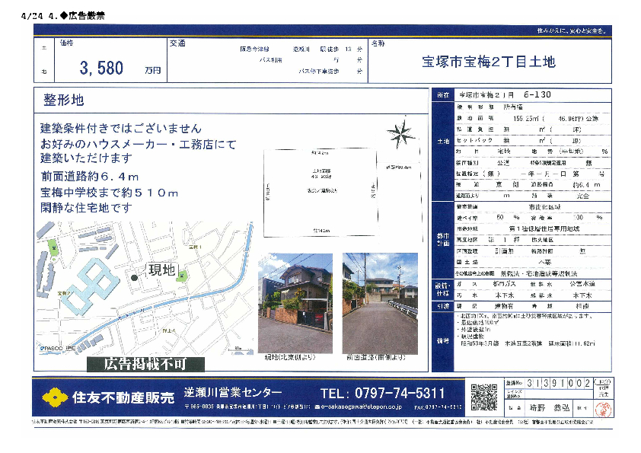The image size is (641, 453).
Task: Click the compass rose on the plot diagram
Action: click(x=399, y=135)
